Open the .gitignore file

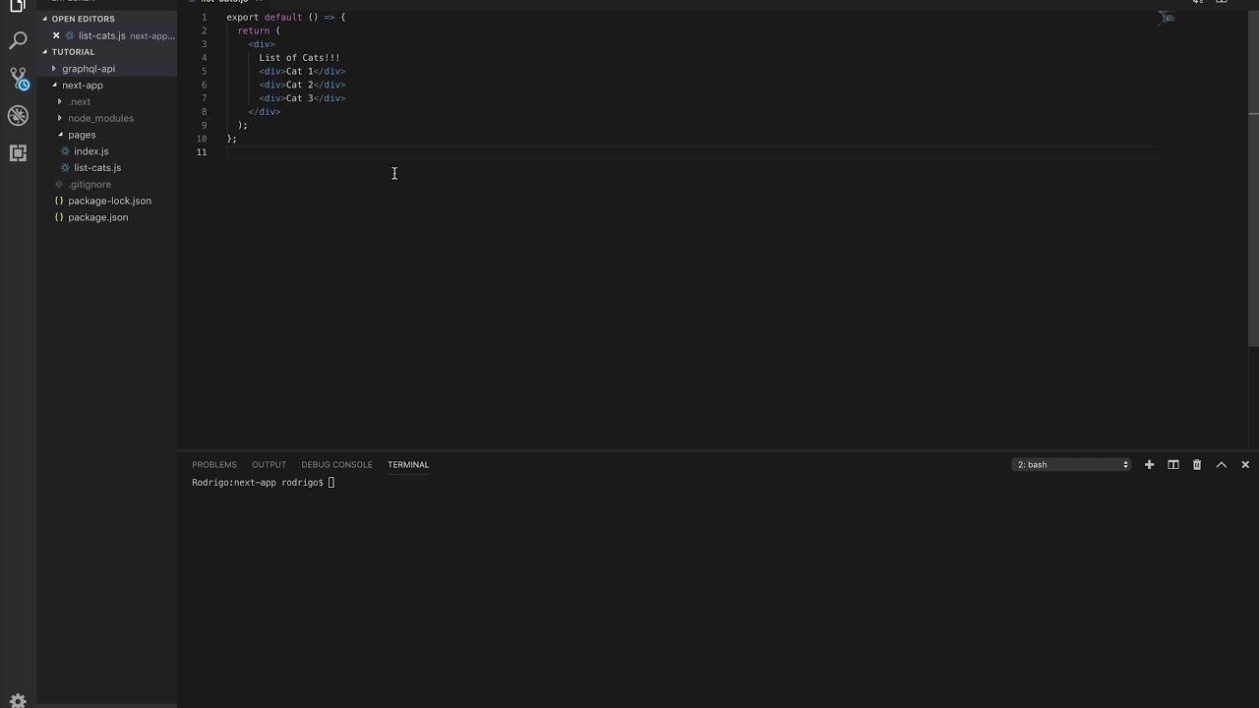click(90, 184)
